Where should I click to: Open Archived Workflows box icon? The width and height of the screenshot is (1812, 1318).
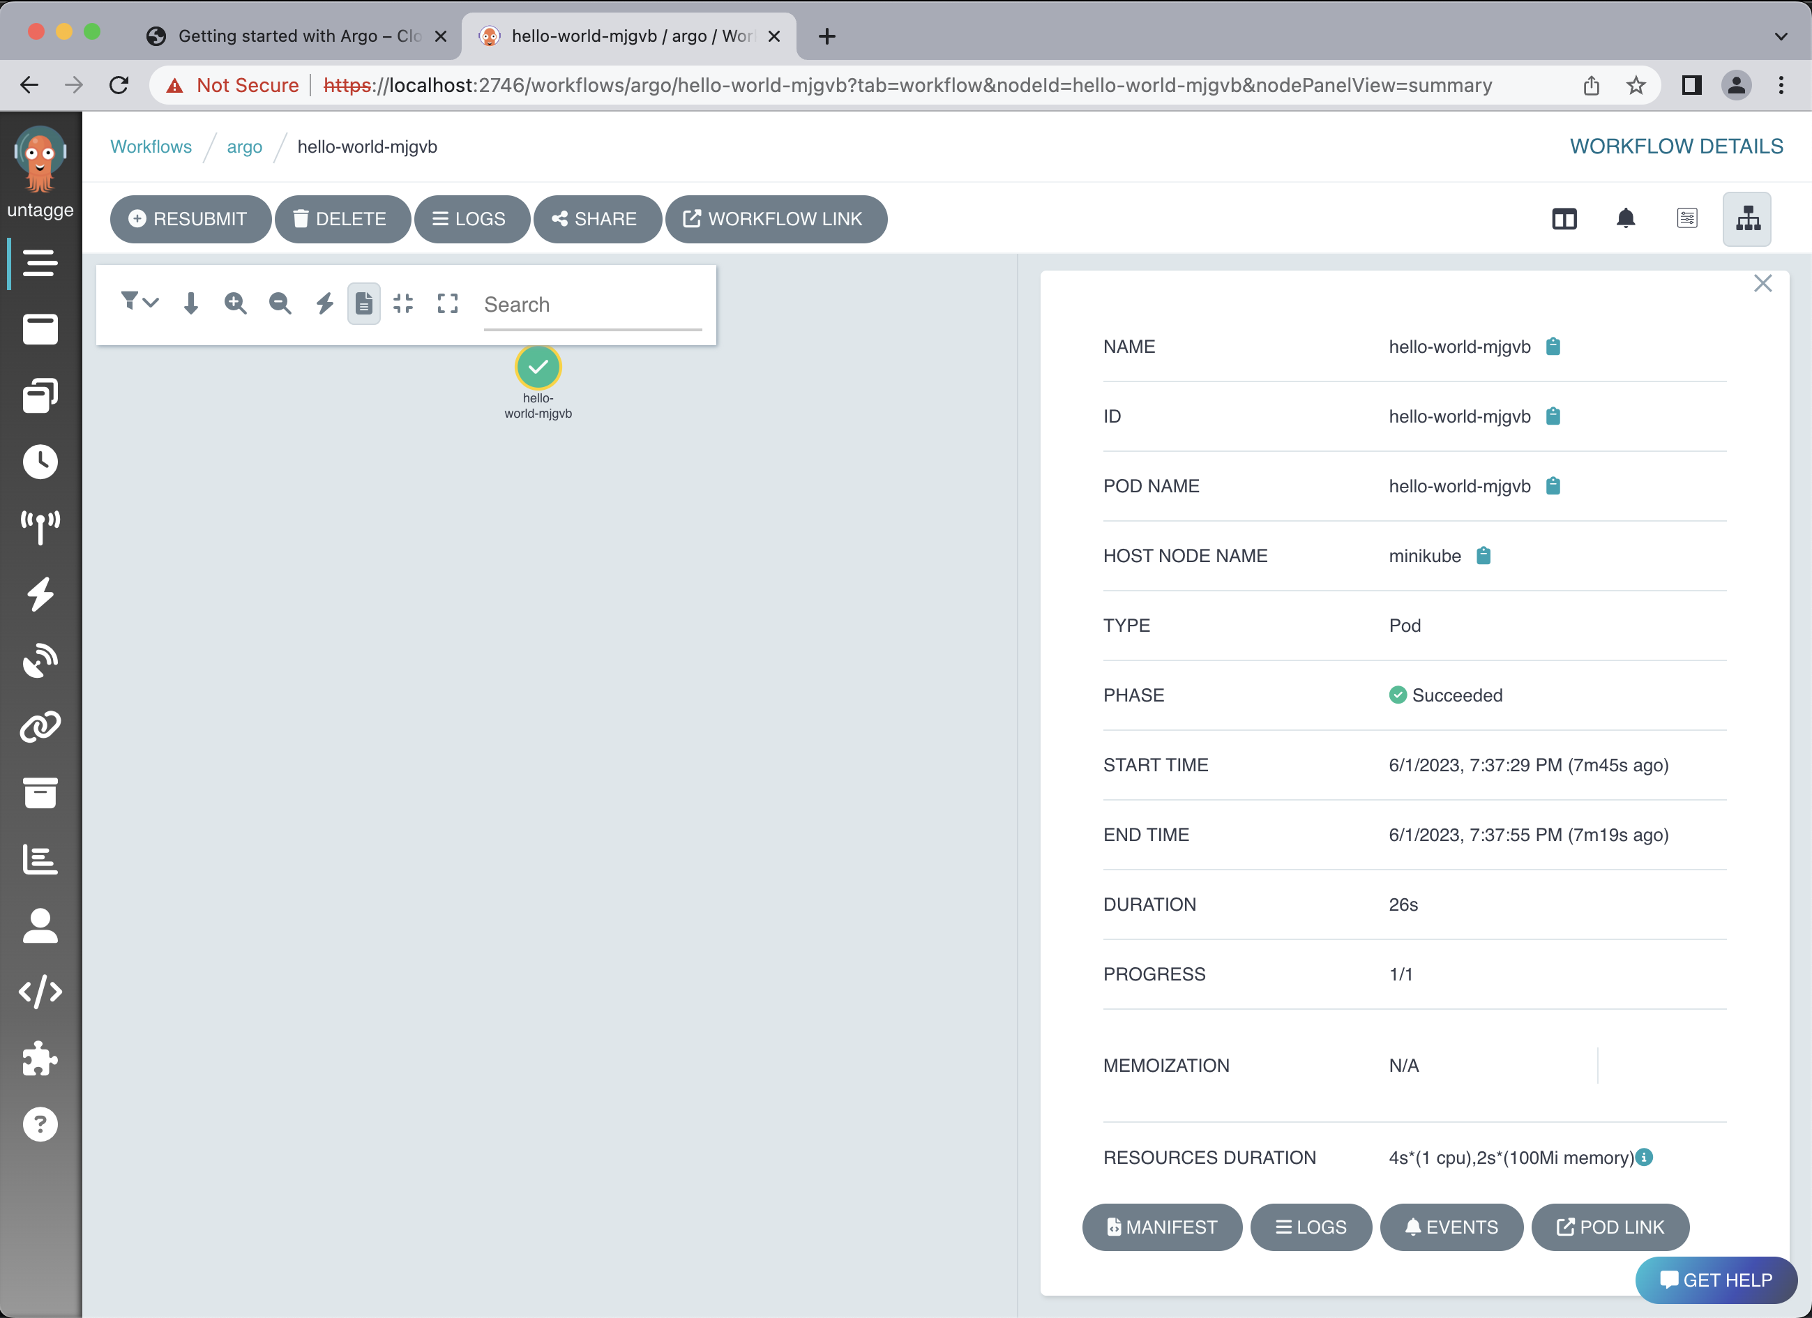point(40,793)
